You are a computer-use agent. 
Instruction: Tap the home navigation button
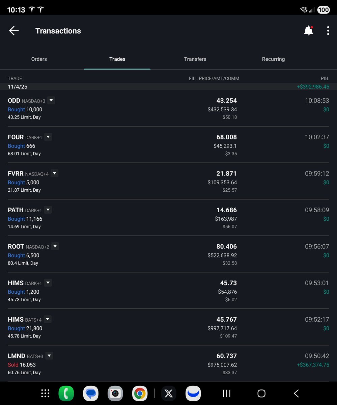[261, 393]
